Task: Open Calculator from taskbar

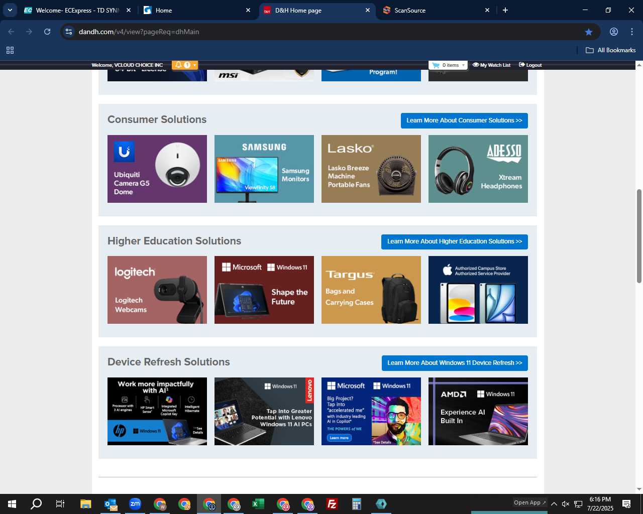Action: pos(357,504)
